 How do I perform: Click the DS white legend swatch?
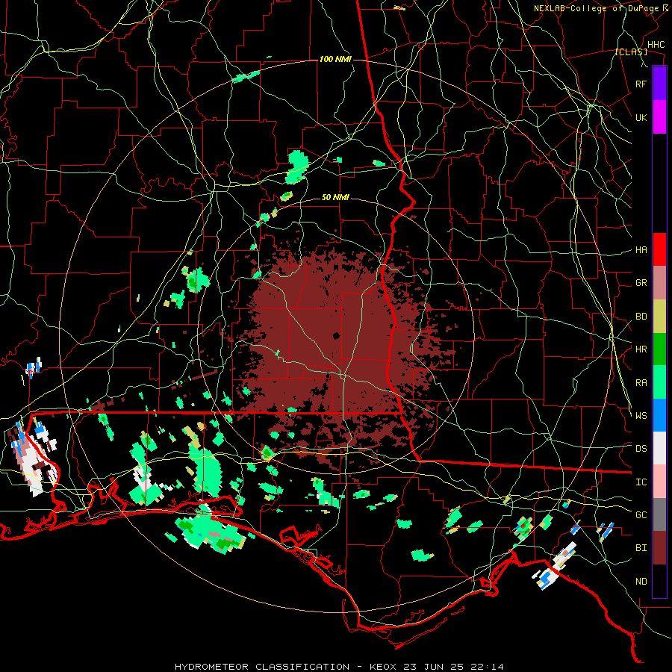coord(659,448)
